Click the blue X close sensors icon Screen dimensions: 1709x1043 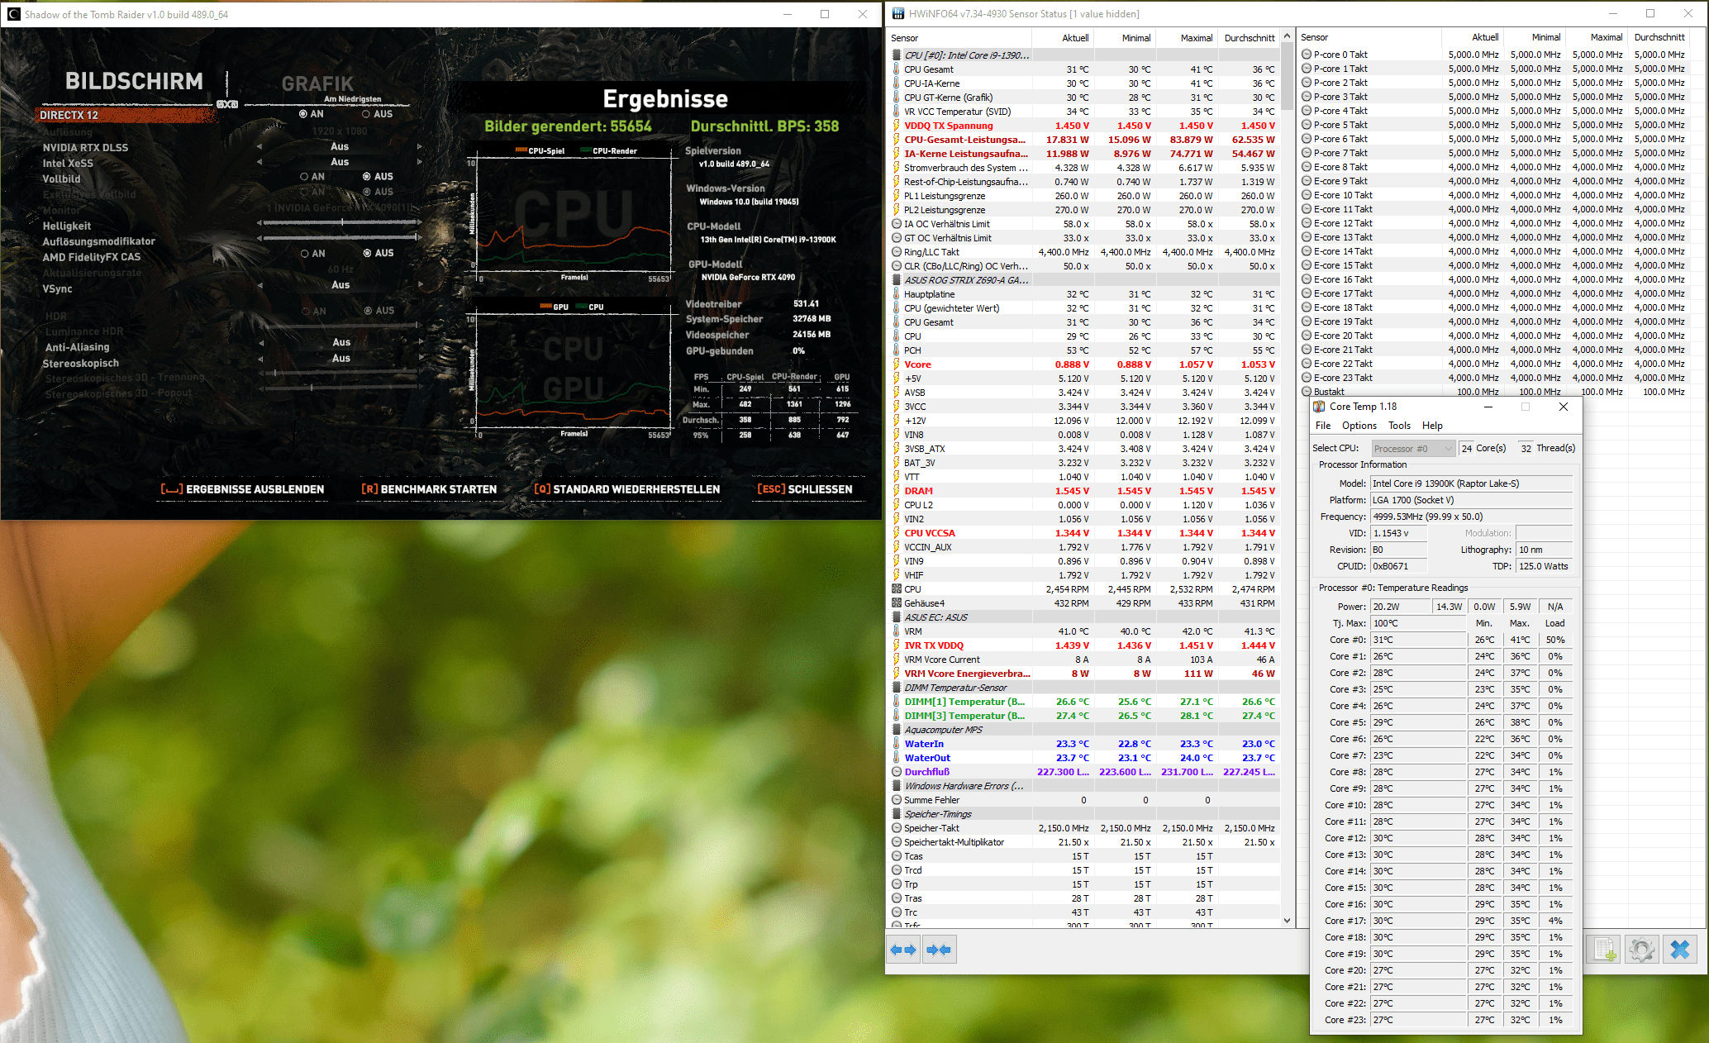tap(1679, 950)
